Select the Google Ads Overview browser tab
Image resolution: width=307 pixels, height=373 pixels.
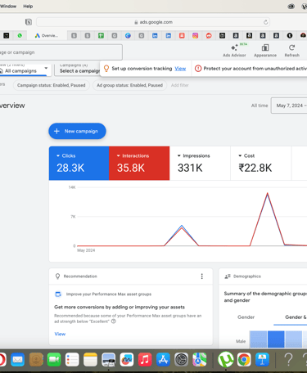(x=47, y=35)
